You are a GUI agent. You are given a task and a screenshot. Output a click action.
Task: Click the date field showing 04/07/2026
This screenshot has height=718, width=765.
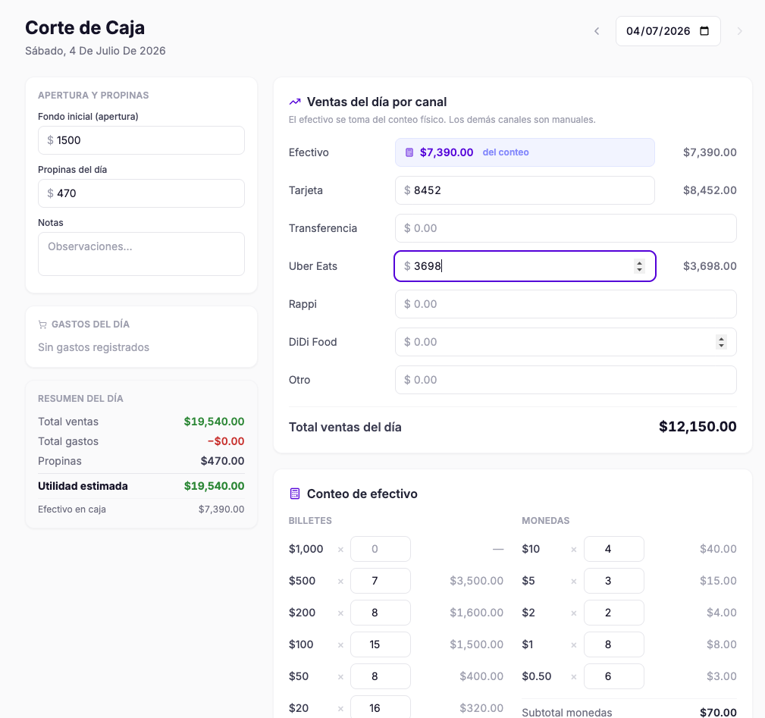(x=668, y=31)
